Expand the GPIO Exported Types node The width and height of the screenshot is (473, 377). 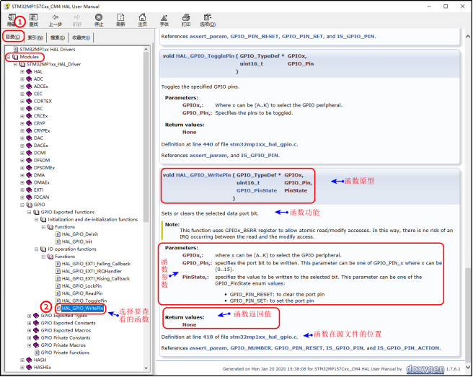tap(30, 316)
